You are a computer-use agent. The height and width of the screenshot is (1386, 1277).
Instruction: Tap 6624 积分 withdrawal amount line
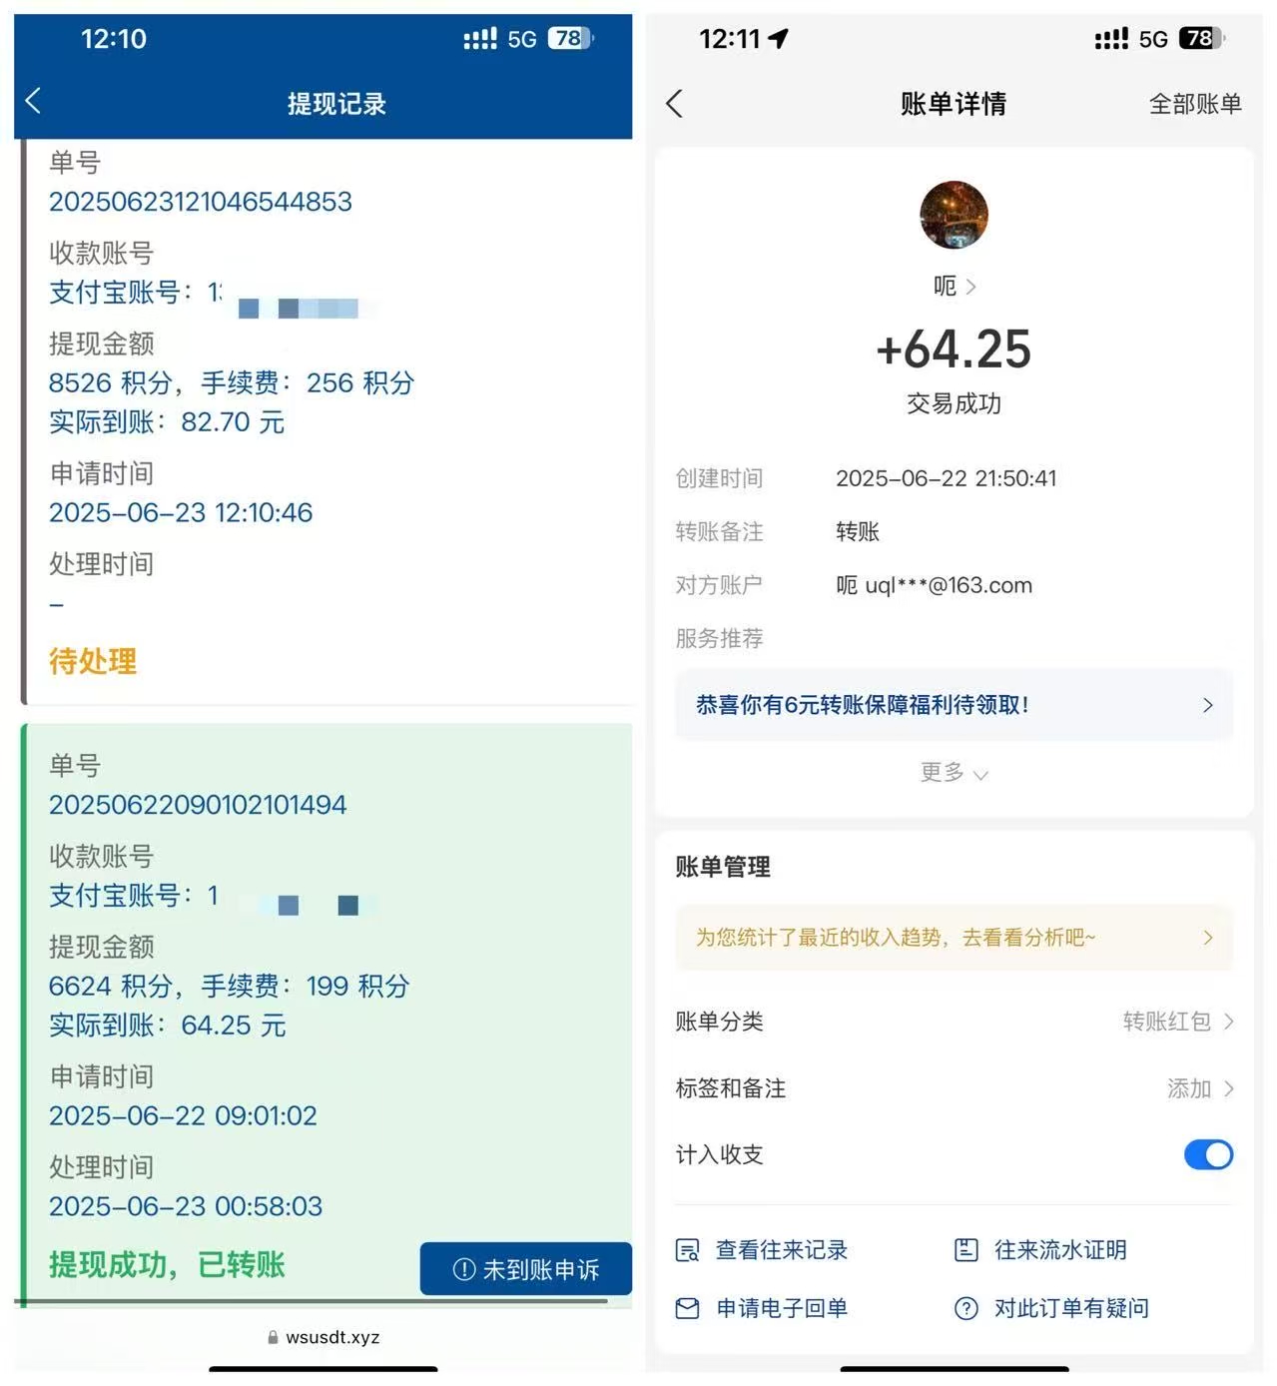click(x=230, y=987)
